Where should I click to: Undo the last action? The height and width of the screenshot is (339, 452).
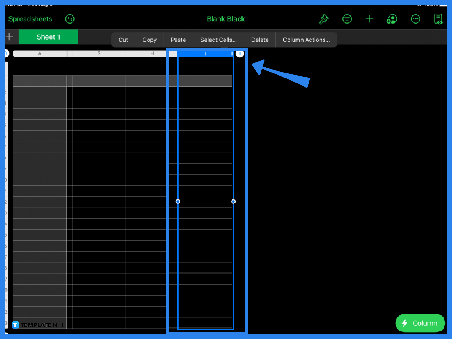pyautogui.click(x=70, y=19)
